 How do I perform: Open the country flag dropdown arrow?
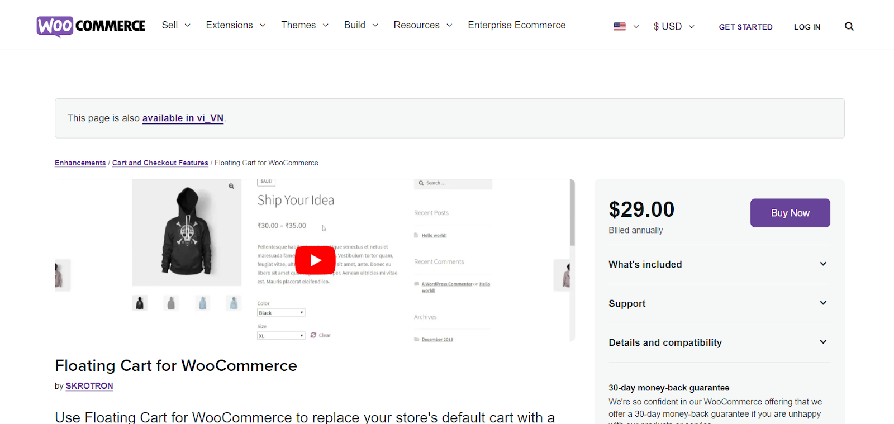tap(636, 27)
